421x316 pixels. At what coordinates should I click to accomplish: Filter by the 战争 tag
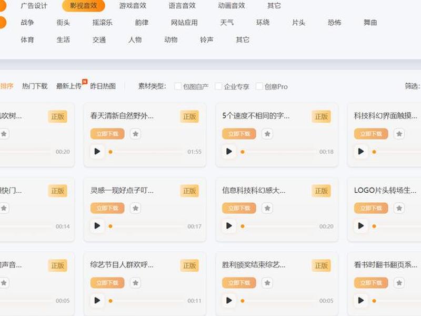pyautogui.click(x=27, y=23)
